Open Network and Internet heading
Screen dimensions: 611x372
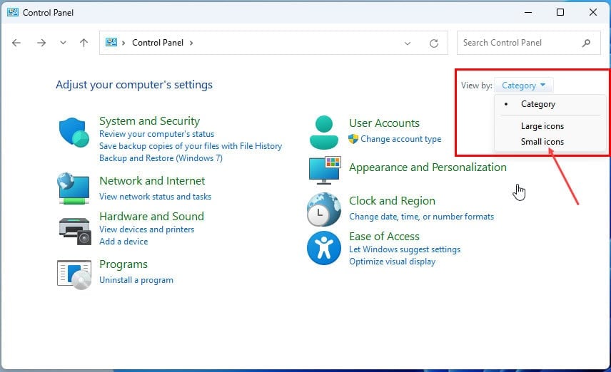pos(152,180)
